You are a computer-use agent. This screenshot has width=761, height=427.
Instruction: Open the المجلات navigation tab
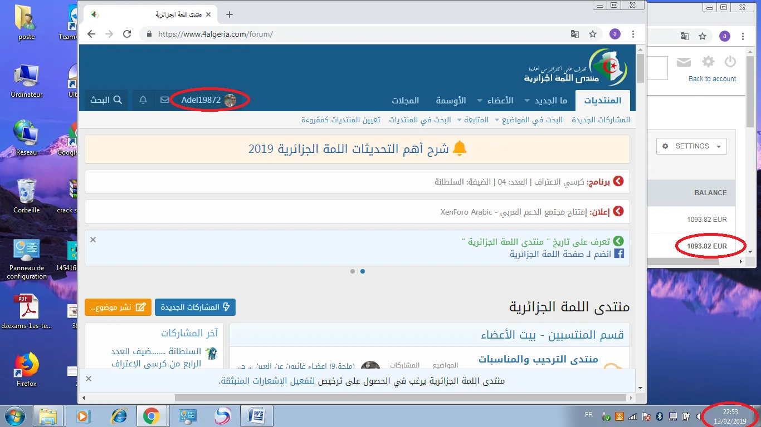coord(405,101)
